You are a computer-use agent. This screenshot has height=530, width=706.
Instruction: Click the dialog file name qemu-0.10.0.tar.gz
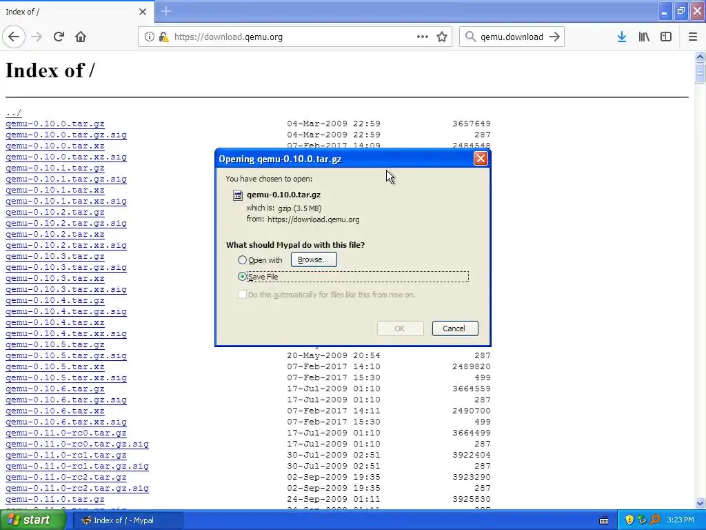pos(283,195)
